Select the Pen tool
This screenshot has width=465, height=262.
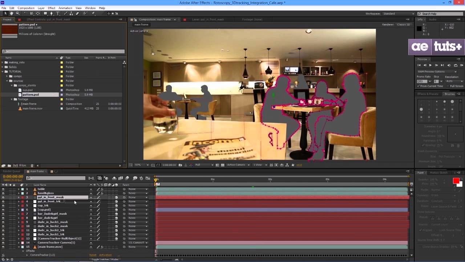51,13
